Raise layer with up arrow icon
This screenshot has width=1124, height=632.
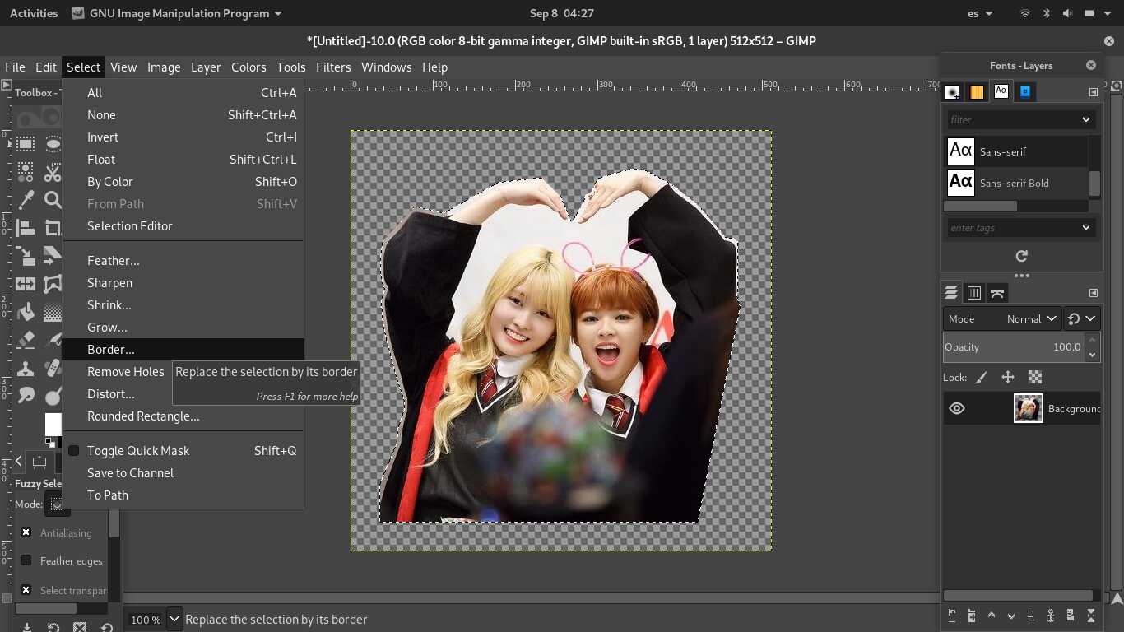992,615
